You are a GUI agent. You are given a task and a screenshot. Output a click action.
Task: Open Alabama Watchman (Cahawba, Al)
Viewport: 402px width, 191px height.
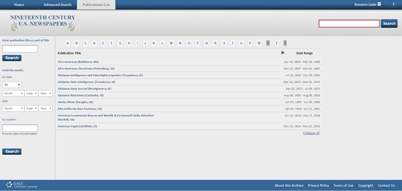(80, 95)
